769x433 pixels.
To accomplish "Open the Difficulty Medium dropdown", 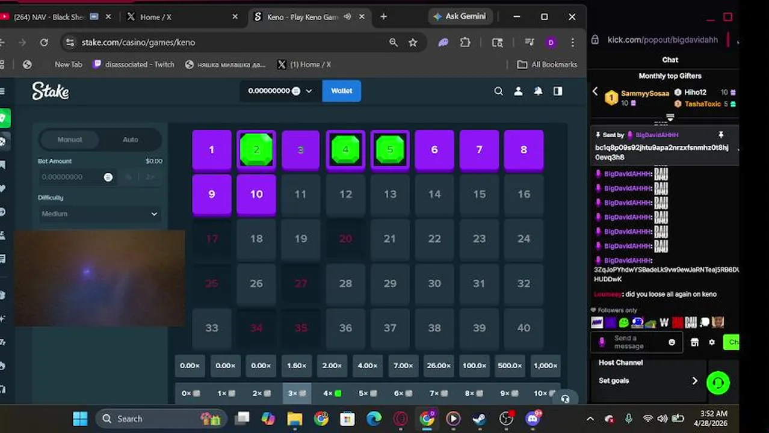I will 100,213.
